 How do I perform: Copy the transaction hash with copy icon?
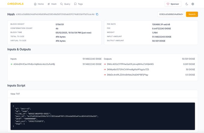(97, 14)
